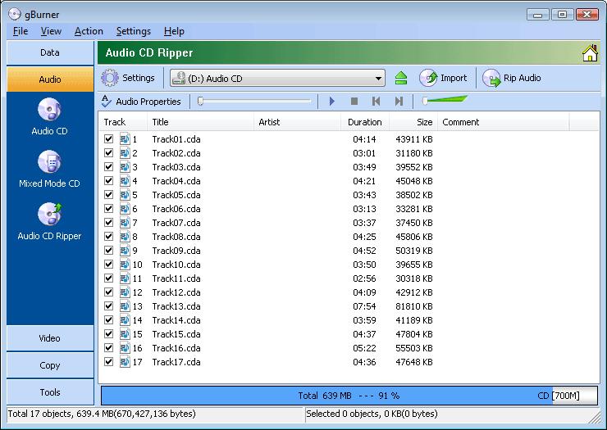Open the Mixed Mode CD icon
Viewport: 607px width, 430px height.
click(49, 161)
